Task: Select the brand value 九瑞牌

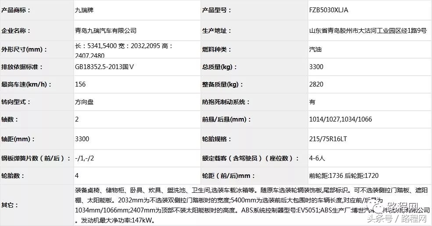Action: pos(84,10)
